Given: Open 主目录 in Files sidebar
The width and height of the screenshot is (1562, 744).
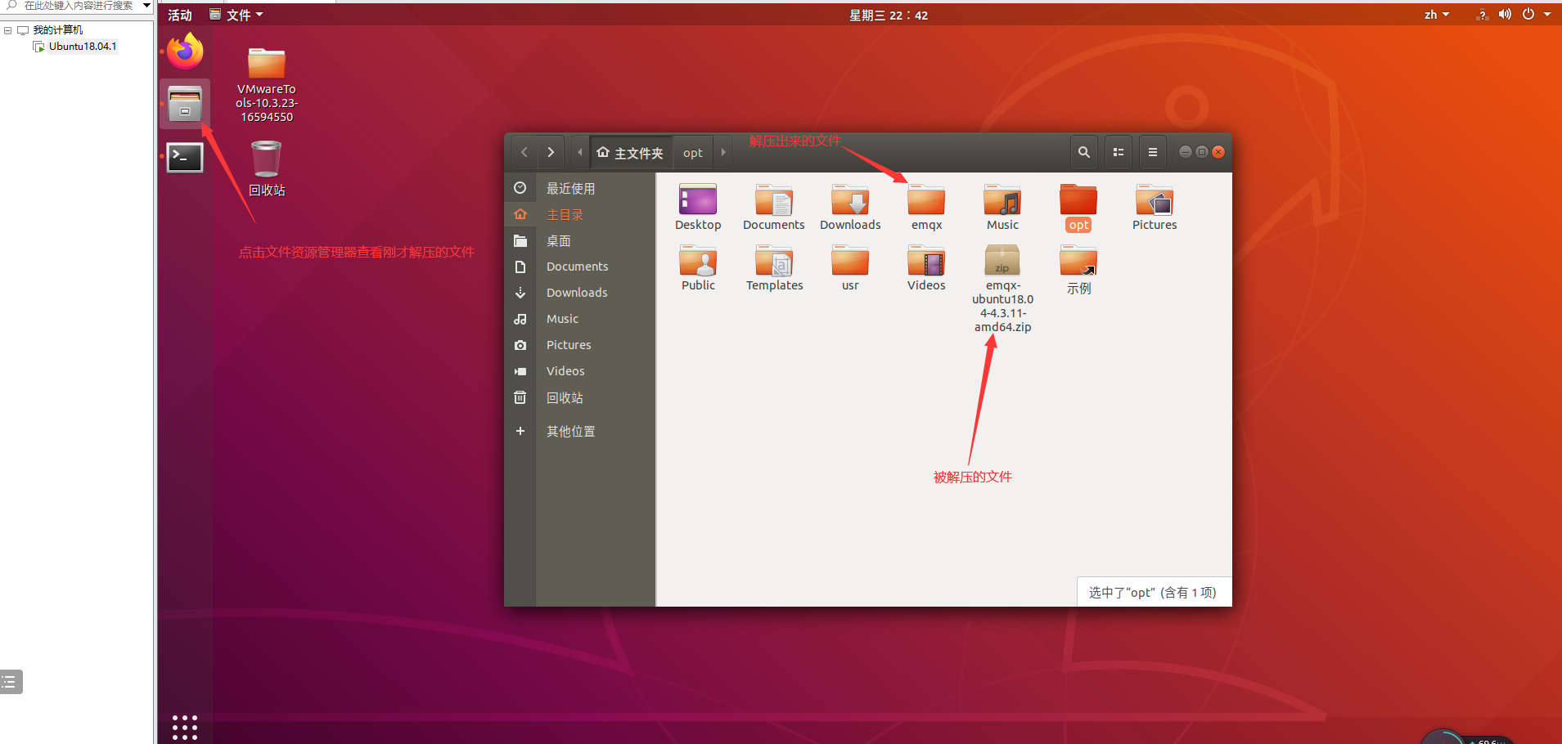Looking at the screenshot, I should 580,214.
